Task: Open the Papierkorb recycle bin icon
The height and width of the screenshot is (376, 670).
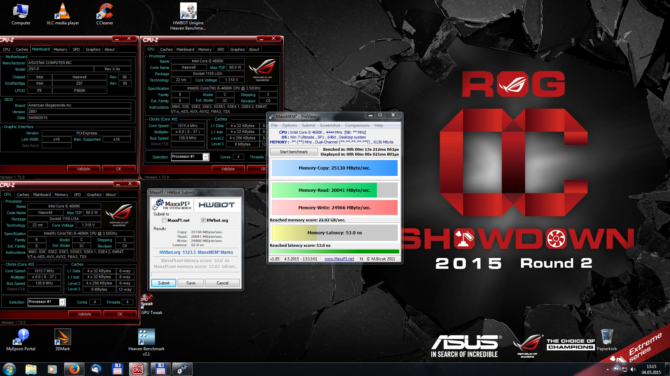Action: tap(607, 340)
